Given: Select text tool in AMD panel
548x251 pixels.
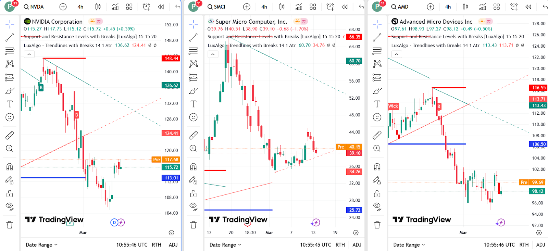Looking at the screenshot, I should 377,104.
